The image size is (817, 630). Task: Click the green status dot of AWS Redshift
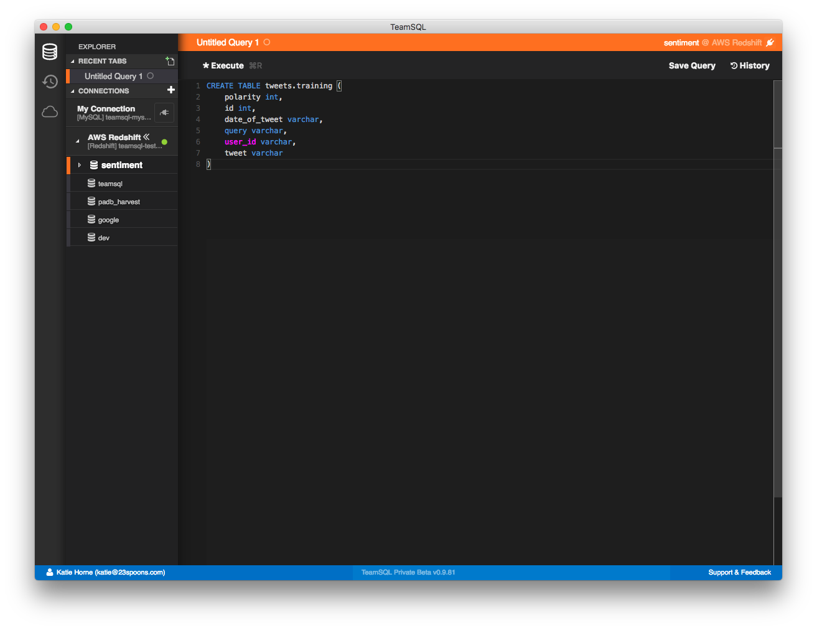(x=164, y=142)
